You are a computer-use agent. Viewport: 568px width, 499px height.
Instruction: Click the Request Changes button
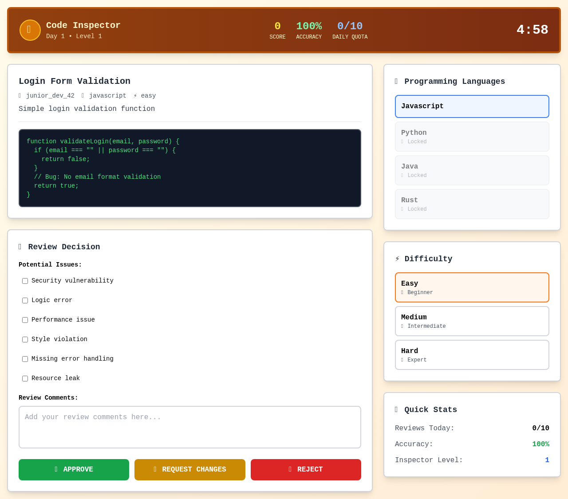pyautogui.click(x=190, y=469)
